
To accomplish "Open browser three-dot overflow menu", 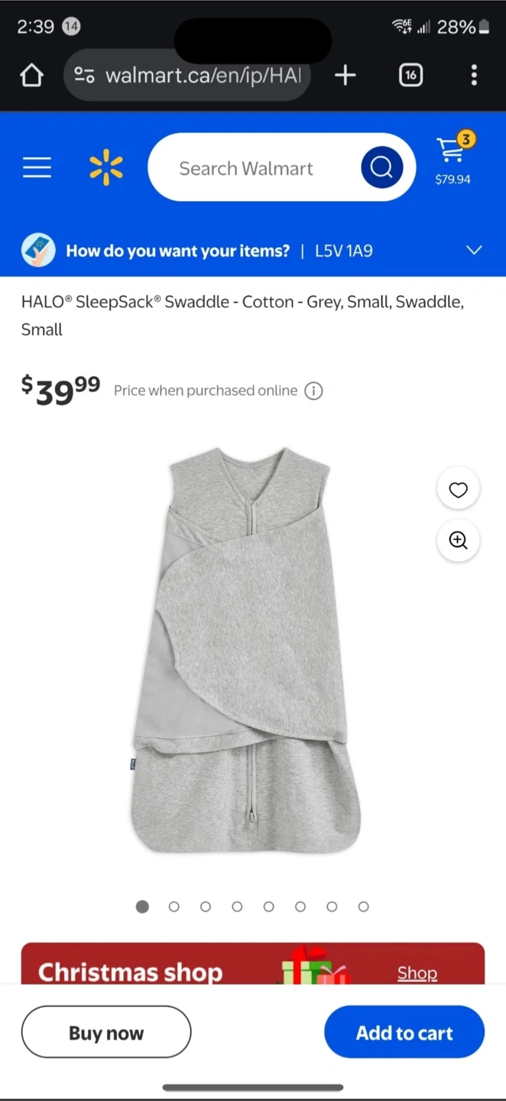I will coord(474,75).
